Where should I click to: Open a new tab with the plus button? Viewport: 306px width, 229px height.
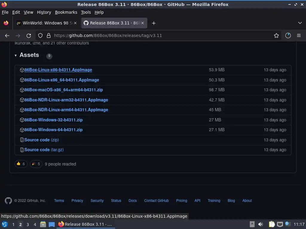pos(154,23)
